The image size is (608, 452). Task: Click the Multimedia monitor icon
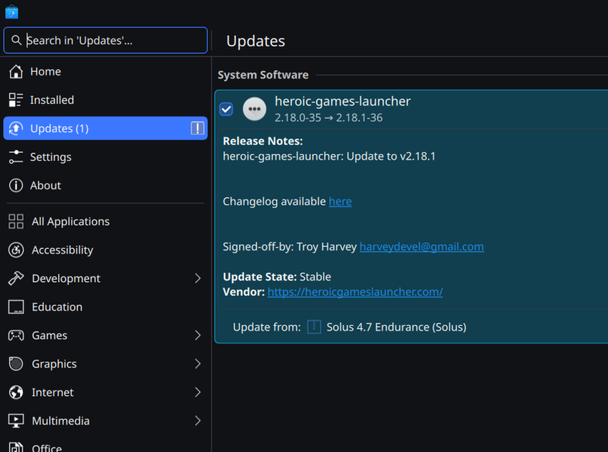coord(16,421)
